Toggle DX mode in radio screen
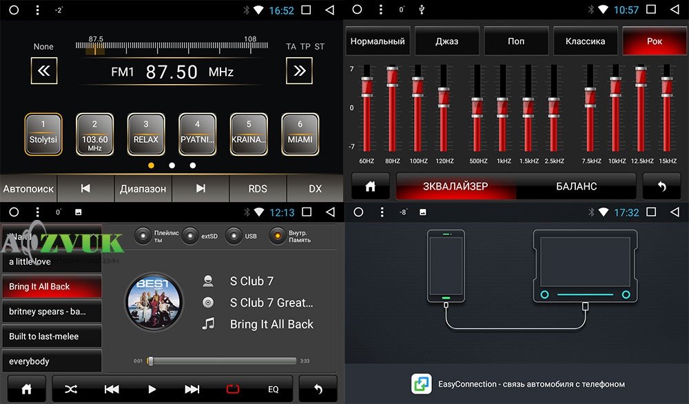Image resolution: width=689 pixels, height=404 pixels. click(x=315, y=189)
